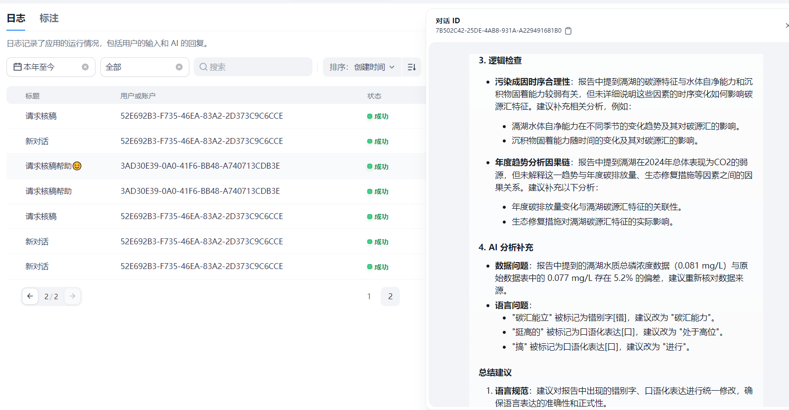Switch to the 标注 tab
The height and width of the screenshot is (410, 789).
pos(49,18)
